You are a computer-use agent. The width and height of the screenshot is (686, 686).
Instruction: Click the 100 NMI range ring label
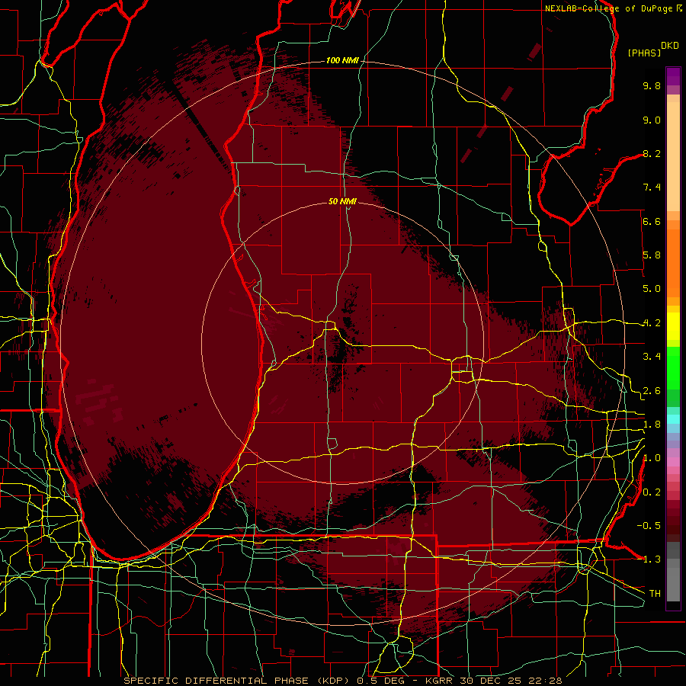tap(342, 60)
